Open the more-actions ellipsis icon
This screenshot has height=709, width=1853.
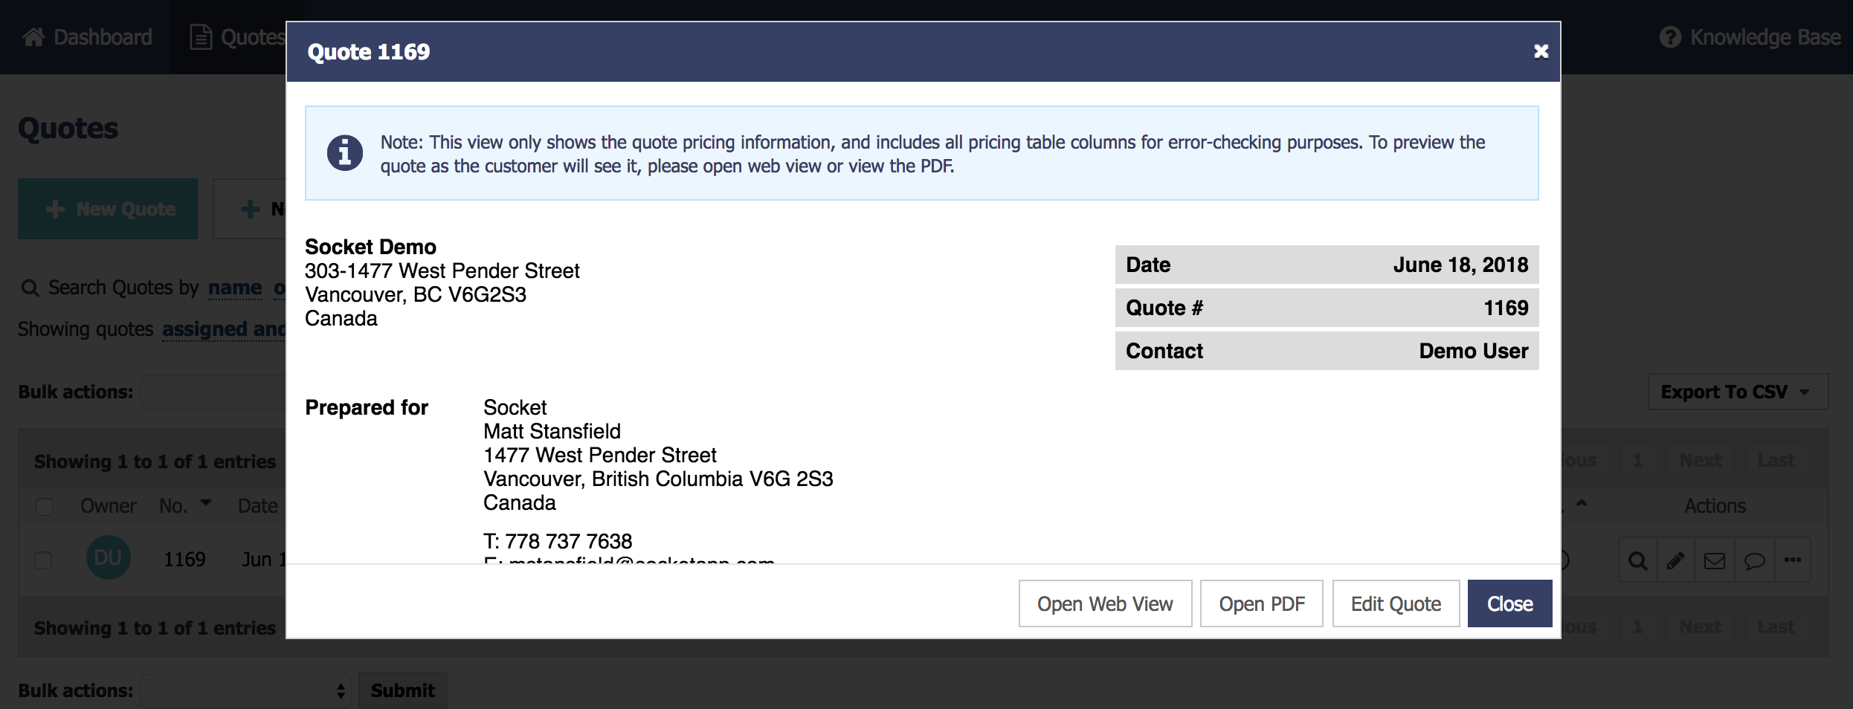tap(1793, 560)
